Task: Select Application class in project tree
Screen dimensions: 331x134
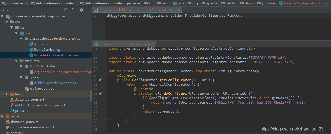Action: coord(43,44)
